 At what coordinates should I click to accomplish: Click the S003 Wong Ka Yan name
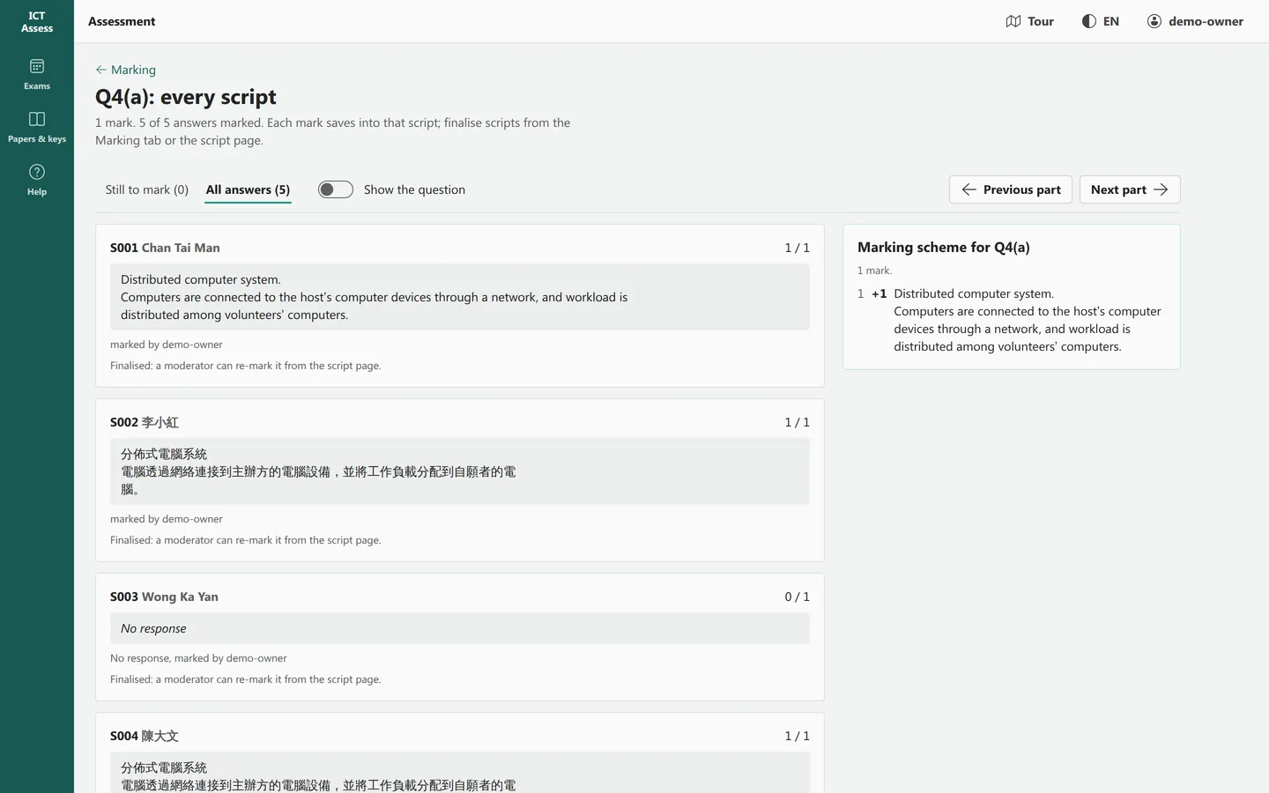[x=164, y=597]
